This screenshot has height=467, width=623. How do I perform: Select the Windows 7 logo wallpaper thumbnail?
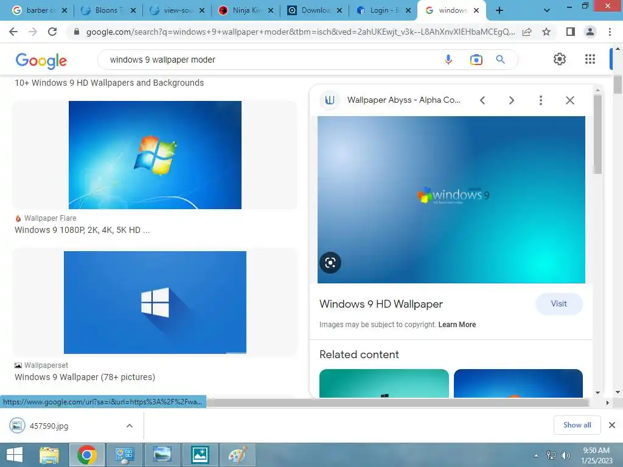tap(155, 155)
